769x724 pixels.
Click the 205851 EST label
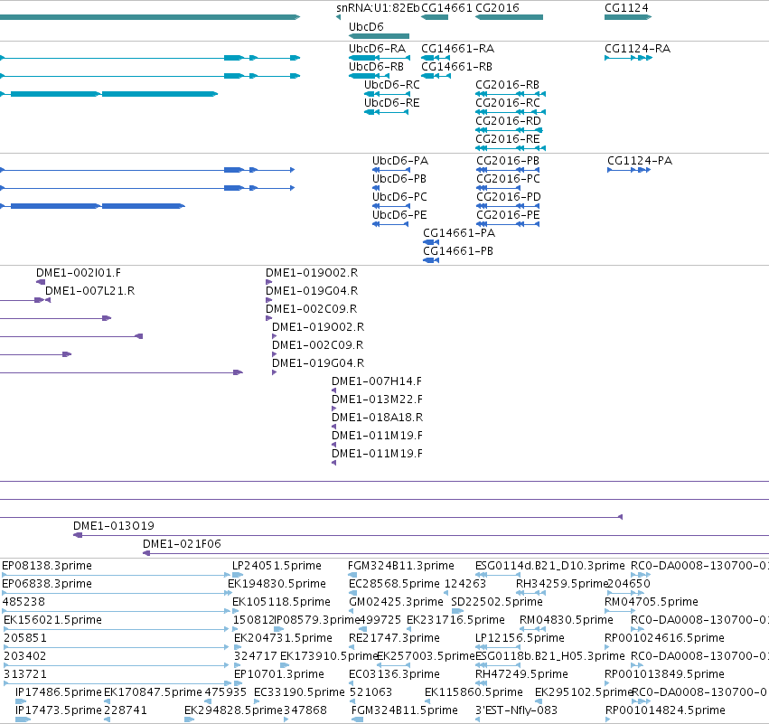click(25, 639)
